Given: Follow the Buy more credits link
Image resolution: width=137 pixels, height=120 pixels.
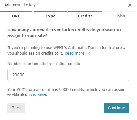Looking at the screenshot, I should (x=38, y=95).
